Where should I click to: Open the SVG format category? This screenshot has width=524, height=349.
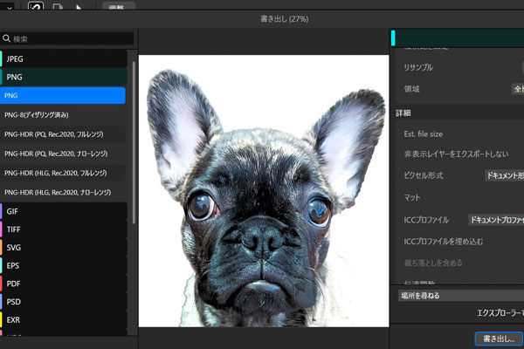[64, 248]
